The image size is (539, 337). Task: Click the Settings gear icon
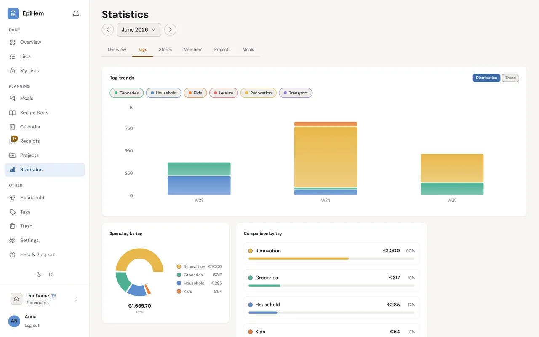pyautogui.click(x=12, y=240)
